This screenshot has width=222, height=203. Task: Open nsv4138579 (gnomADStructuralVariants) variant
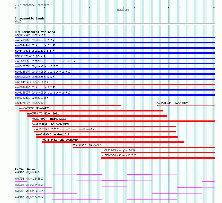point(43,93)
